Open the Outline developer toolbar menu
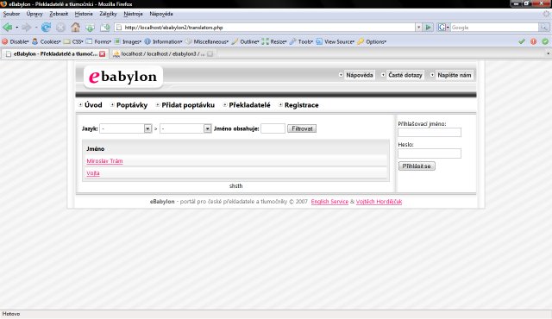 (245, 41)
